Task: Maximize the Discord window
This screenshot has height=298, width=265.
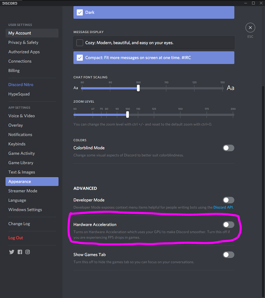Action: (x=253, y=3)
